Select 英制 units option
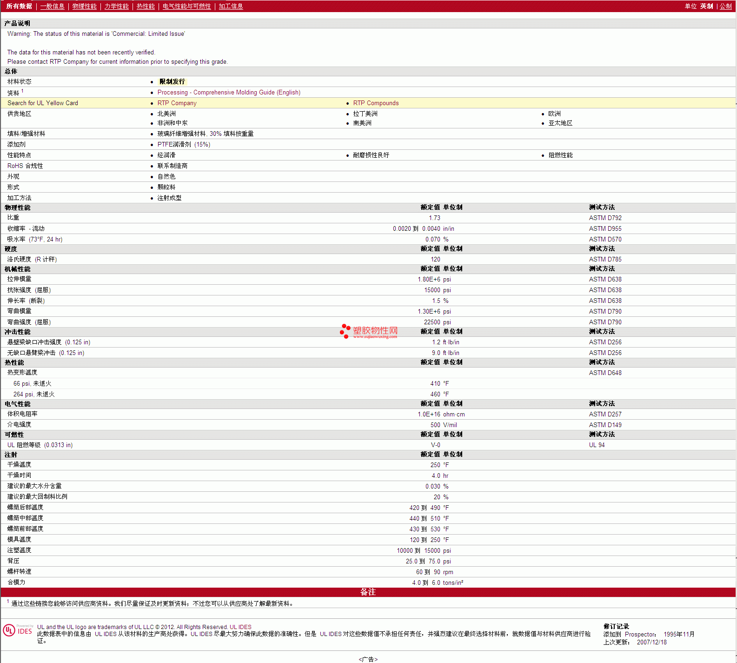 [706, 6]
